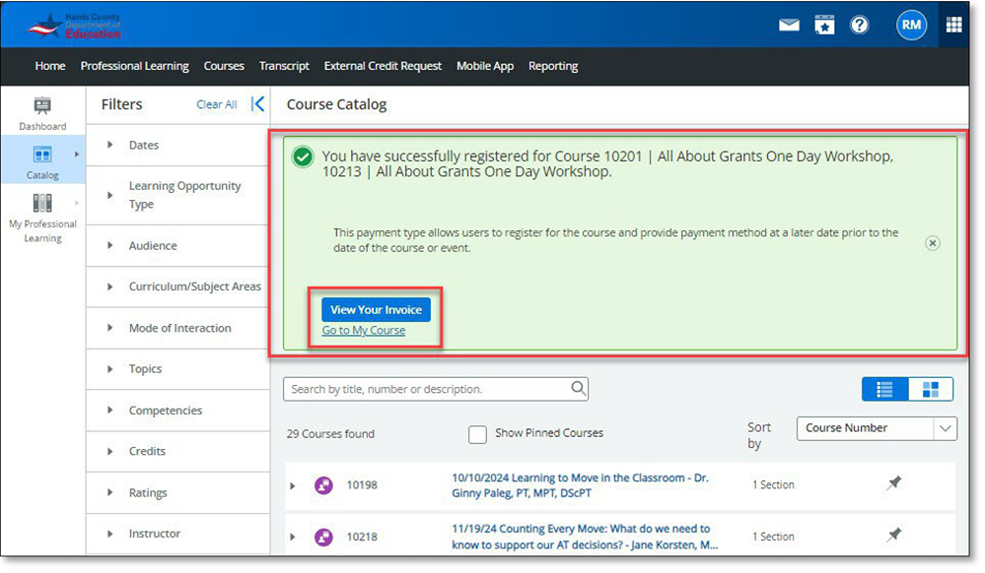Image resolution: width=985 pixels, height=573 pixels.
Task: Collapse the Filters panel with the chevron
Action: click(x=258, y=103)
